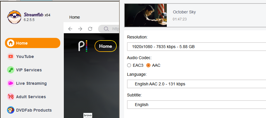Screen dimensions: 266x118
Task: Click the green VIP Services key icon
Action: coord(11,70)
